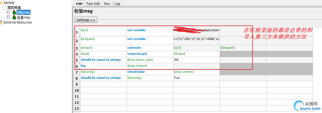322x113 pixels.
Task: Expand the Settings >> section
Action: [86, 20]
